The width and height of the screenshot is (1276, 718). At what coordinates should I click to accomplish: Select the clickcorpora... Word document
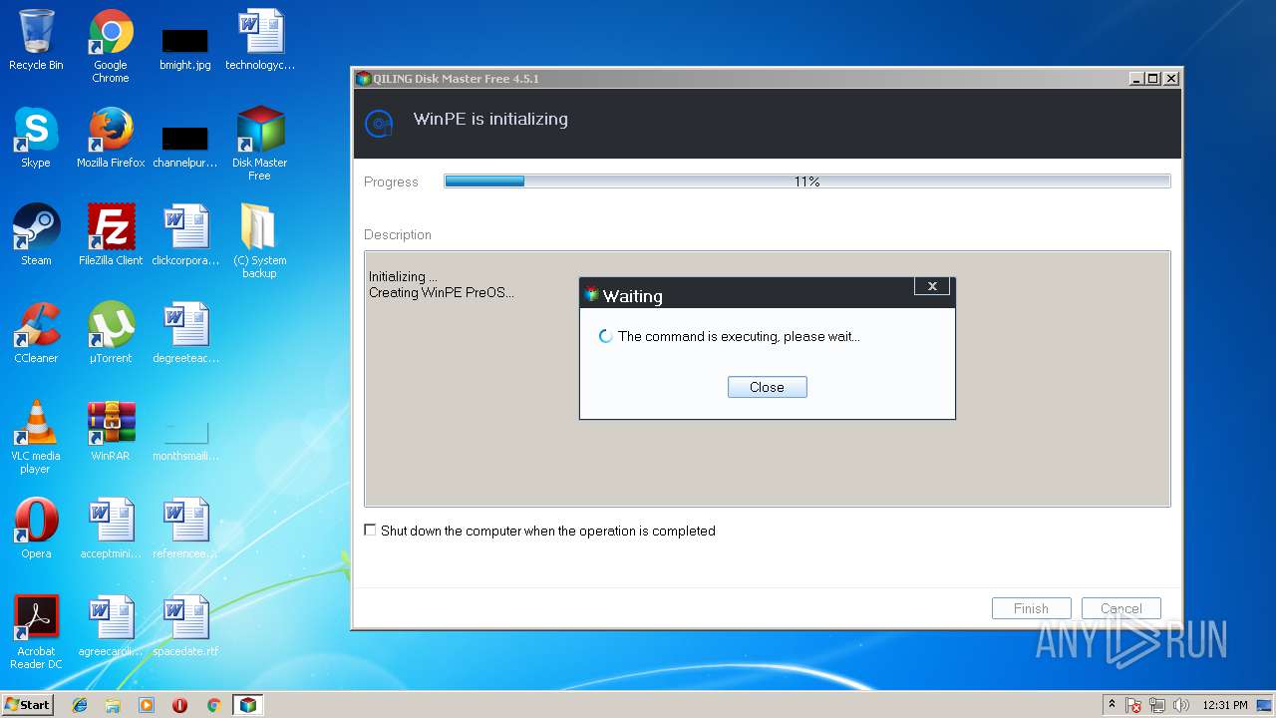point(185,235)
